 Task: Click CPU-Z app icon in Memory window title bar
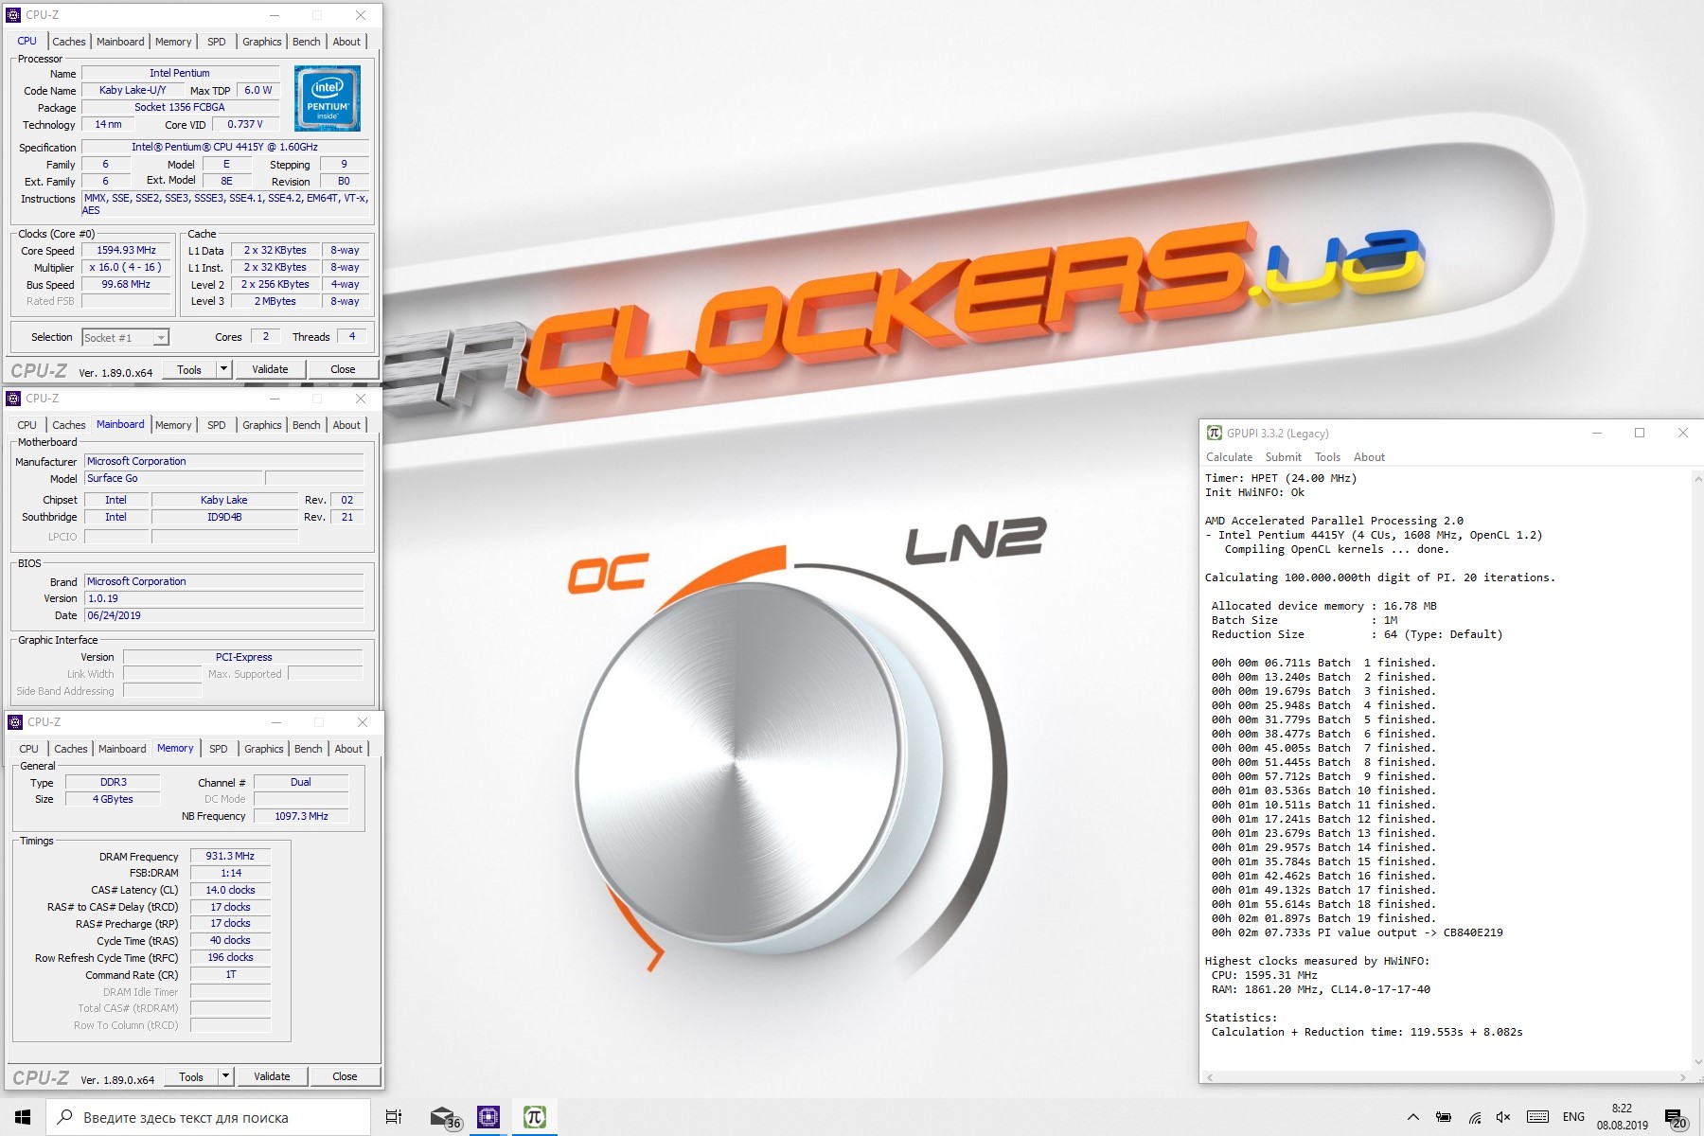pos(15,722)
